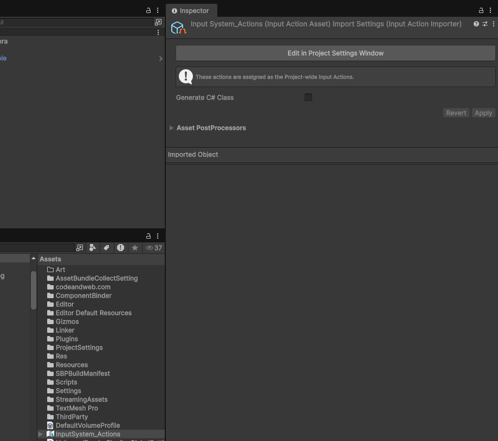Open the Inspector help reference icon
498x441 pixels.
click(476, 24)
